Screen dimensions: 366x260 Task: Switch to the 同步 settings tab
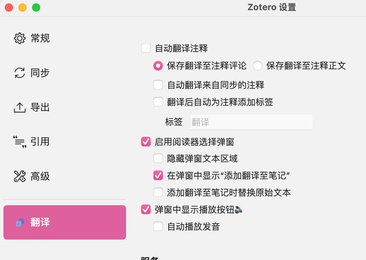[40, 73]
